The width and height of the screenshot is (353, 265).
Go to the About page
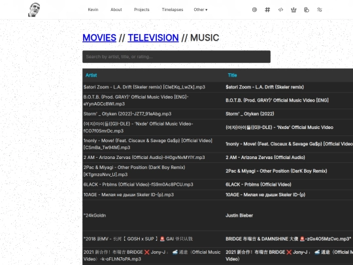116,10
